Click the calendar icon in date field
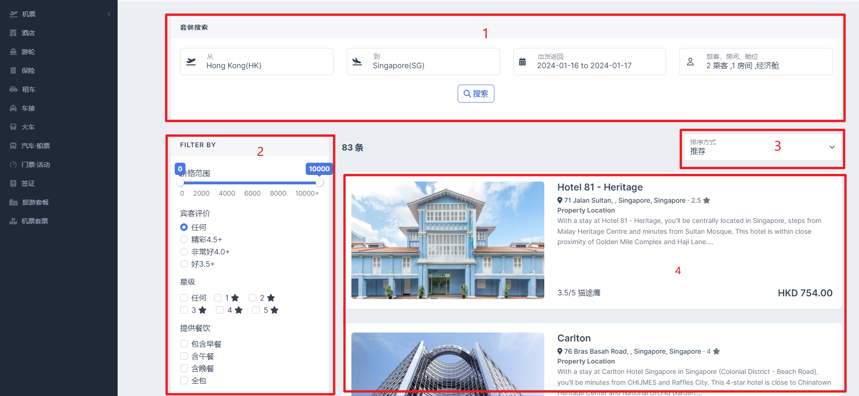This screenshot has height=396, width=859. (522, 62)
